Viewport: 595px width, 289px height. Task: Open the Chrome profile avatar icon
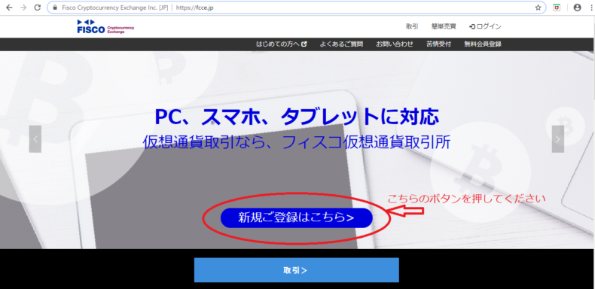coord(577,8)
